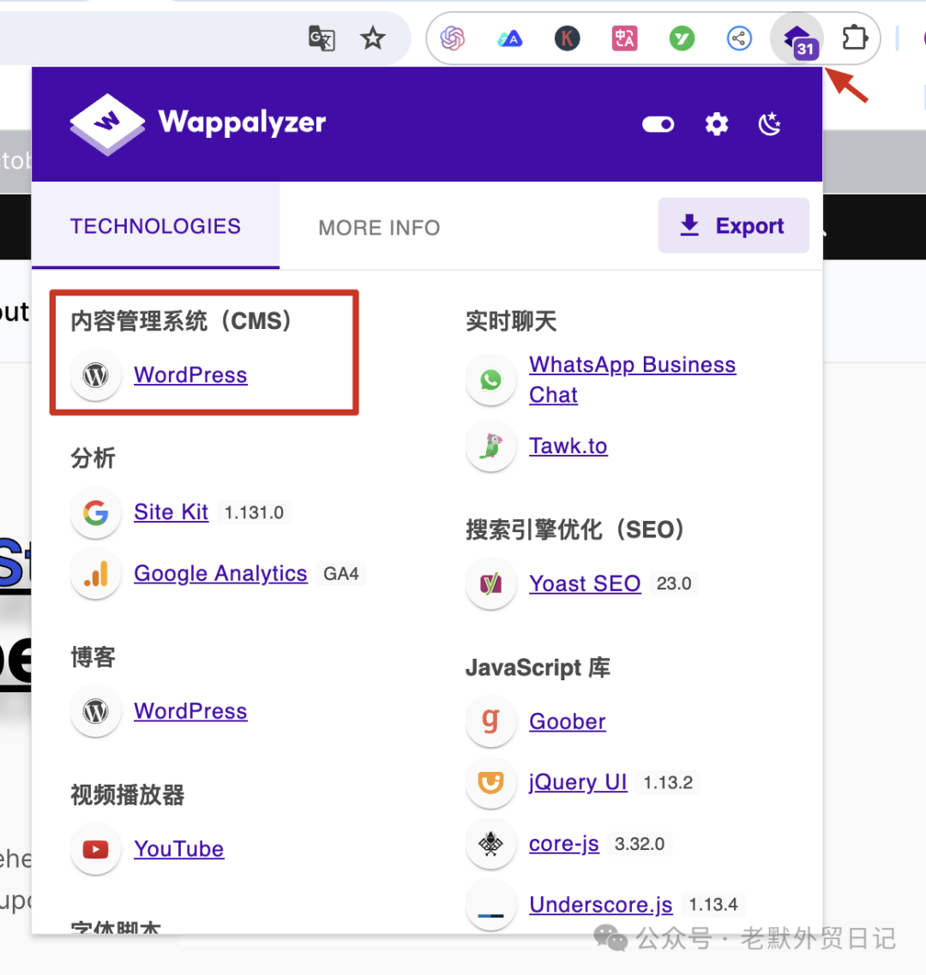926x975 pixels.
Task: Click the Export button
Action: coord(734,225)
